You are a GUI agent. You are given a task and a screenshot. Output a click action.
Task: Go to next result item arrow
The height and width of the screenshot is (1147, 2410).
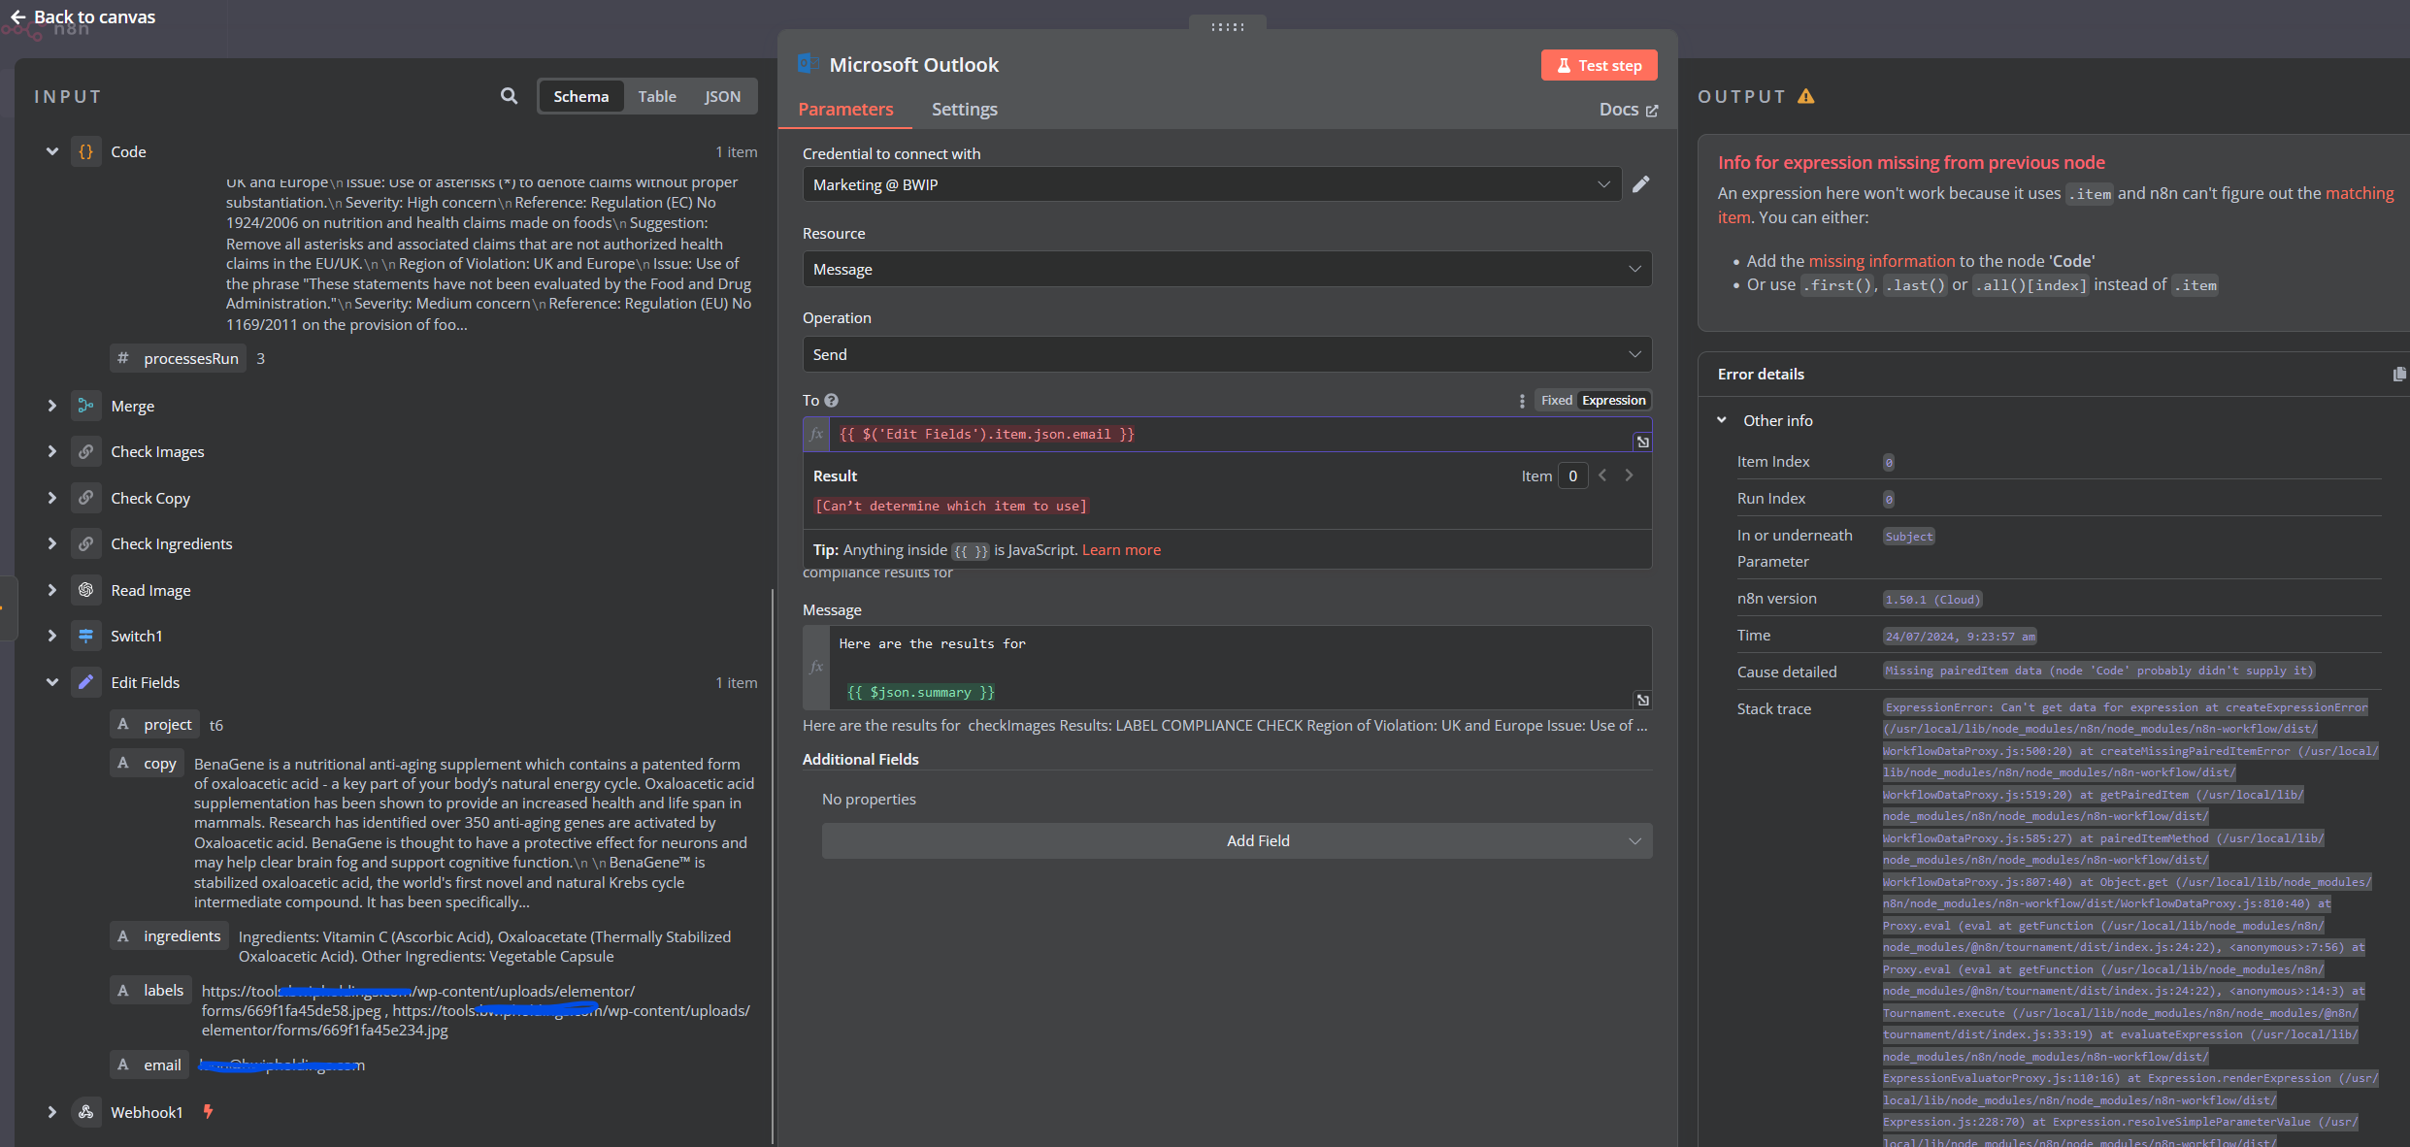pyautogui.click(x=1629, y=475)
